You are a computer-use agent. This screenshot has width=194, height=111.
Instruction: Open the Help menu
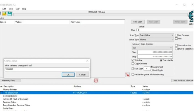tap(24, 9)
